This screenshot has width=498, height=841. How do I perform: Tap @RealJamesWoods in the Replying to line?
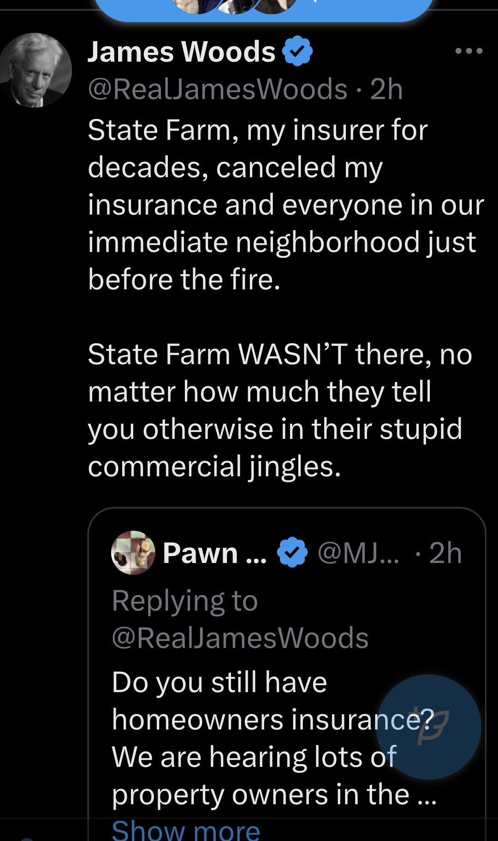pos(240,638)
